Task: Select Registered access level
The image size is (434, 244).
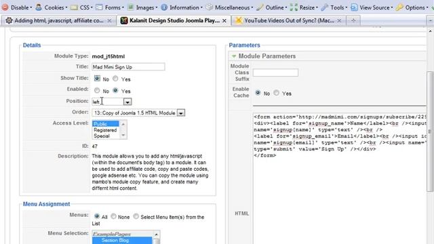Action: tap(106, 130)
